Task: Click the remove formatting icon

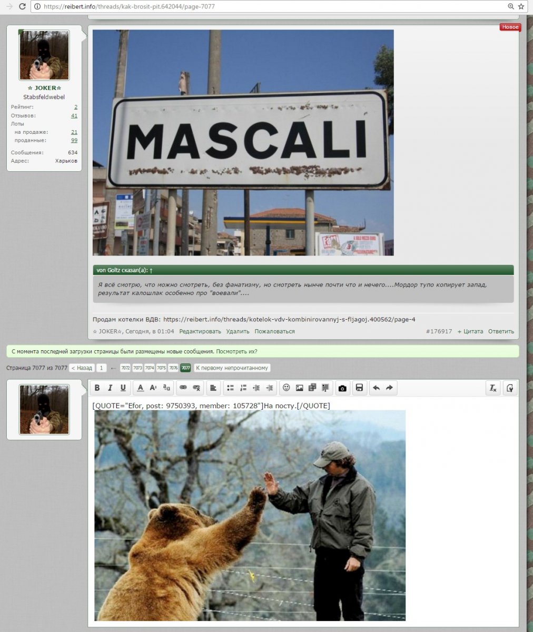Action: tap(493, 388)
